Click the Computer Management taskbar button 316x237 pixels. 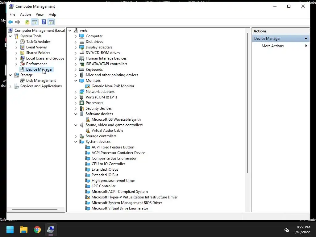pyautogui.click(x=51, y=230)
